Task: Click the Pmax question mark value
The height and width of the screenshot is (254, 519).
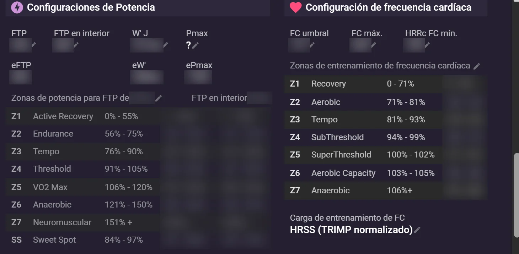Action: (188, 45)
